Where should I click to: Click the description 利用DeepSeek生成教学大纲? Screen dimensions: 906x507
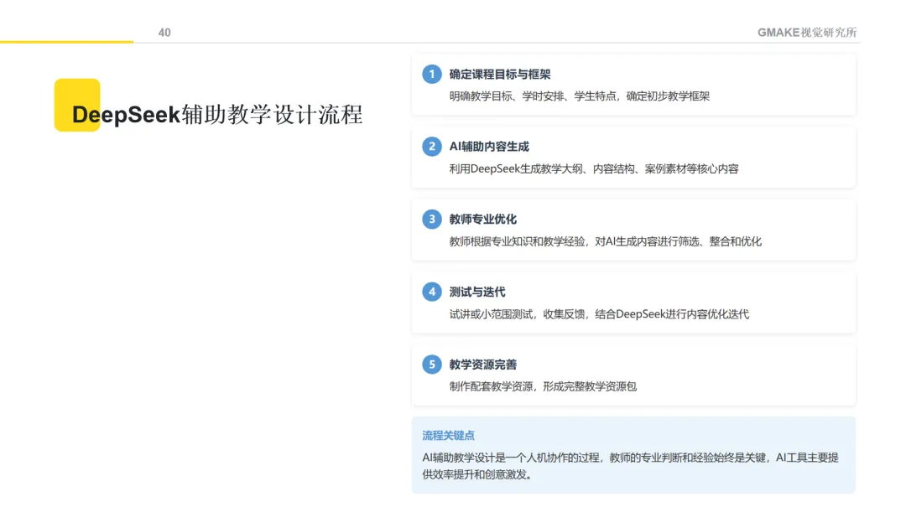[593, 169]
